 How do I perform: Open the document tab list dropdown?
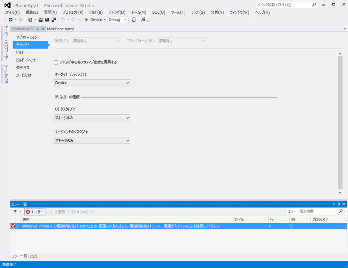[x=345, y=29]
